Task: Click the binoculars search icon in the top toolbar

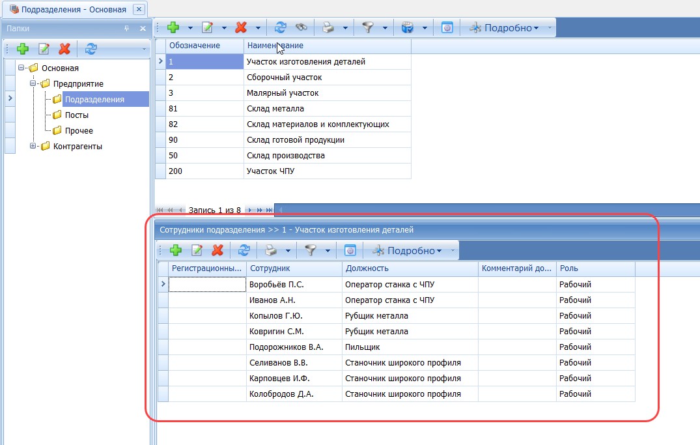Action: 300,28
